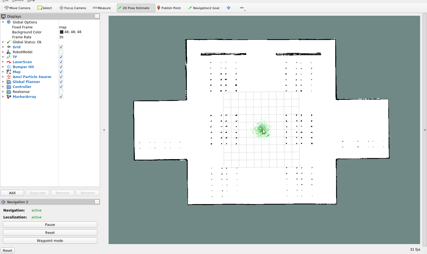Open the Panels menu
This screenshot has width=427, height=254.
click(x=18, y=1)
